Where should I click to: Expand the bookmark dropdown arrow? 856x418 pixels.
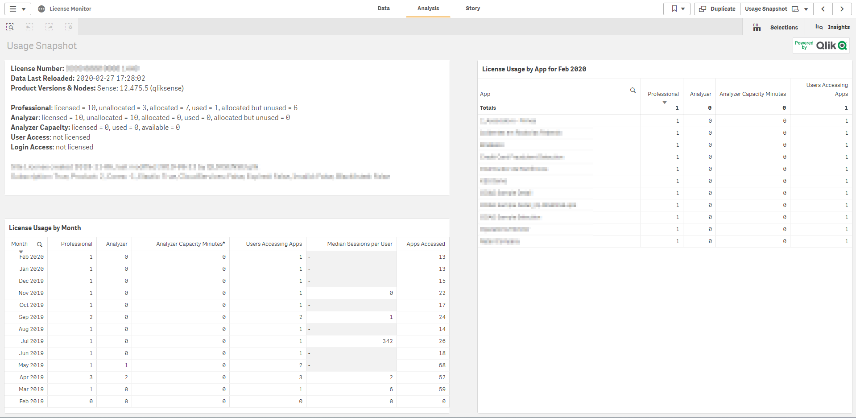pyautogui.click(x=682, y=8)
